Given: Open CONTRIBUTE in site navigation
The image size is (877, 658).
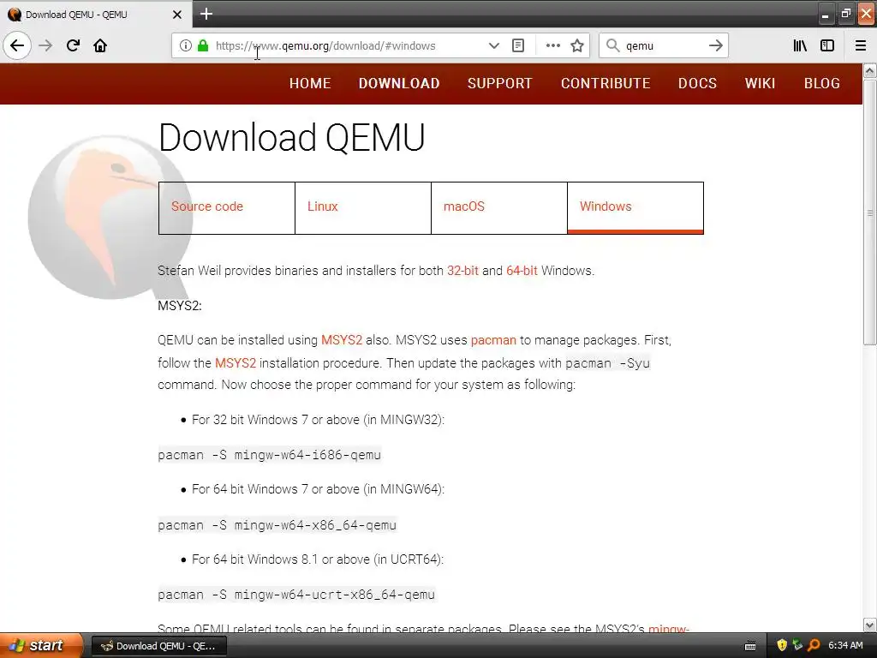Looking at the screenshot, I should (x=606, y=83).
